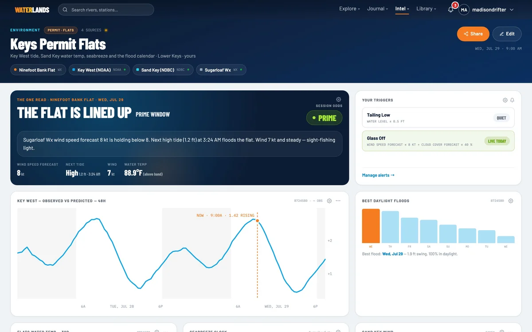Click the Permit · Flats tag badge
This screenshot has width=532, height=332.
[61, 30]
